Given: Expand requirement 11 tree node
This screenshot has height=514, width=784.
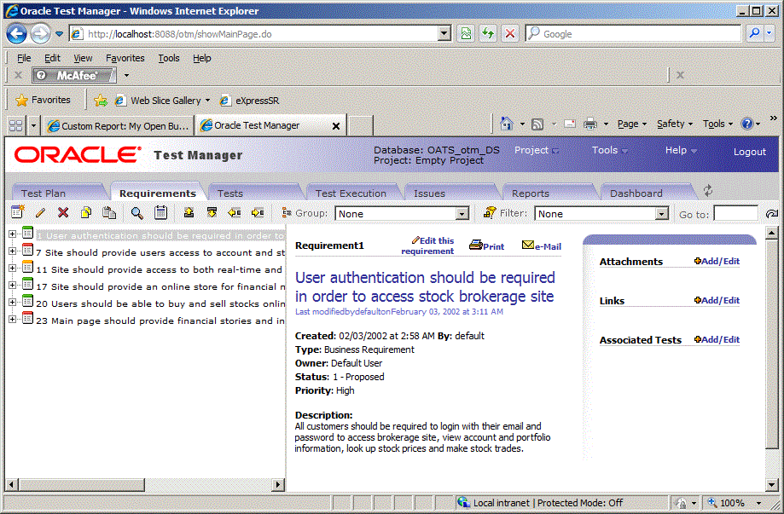Looking at the screenshot, I should coord(13,269).
